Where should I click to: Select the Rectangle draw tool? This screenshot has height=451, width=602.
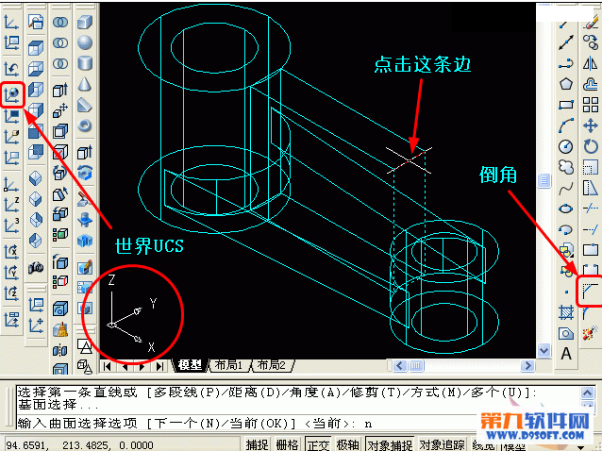click(x=566, y=105)
